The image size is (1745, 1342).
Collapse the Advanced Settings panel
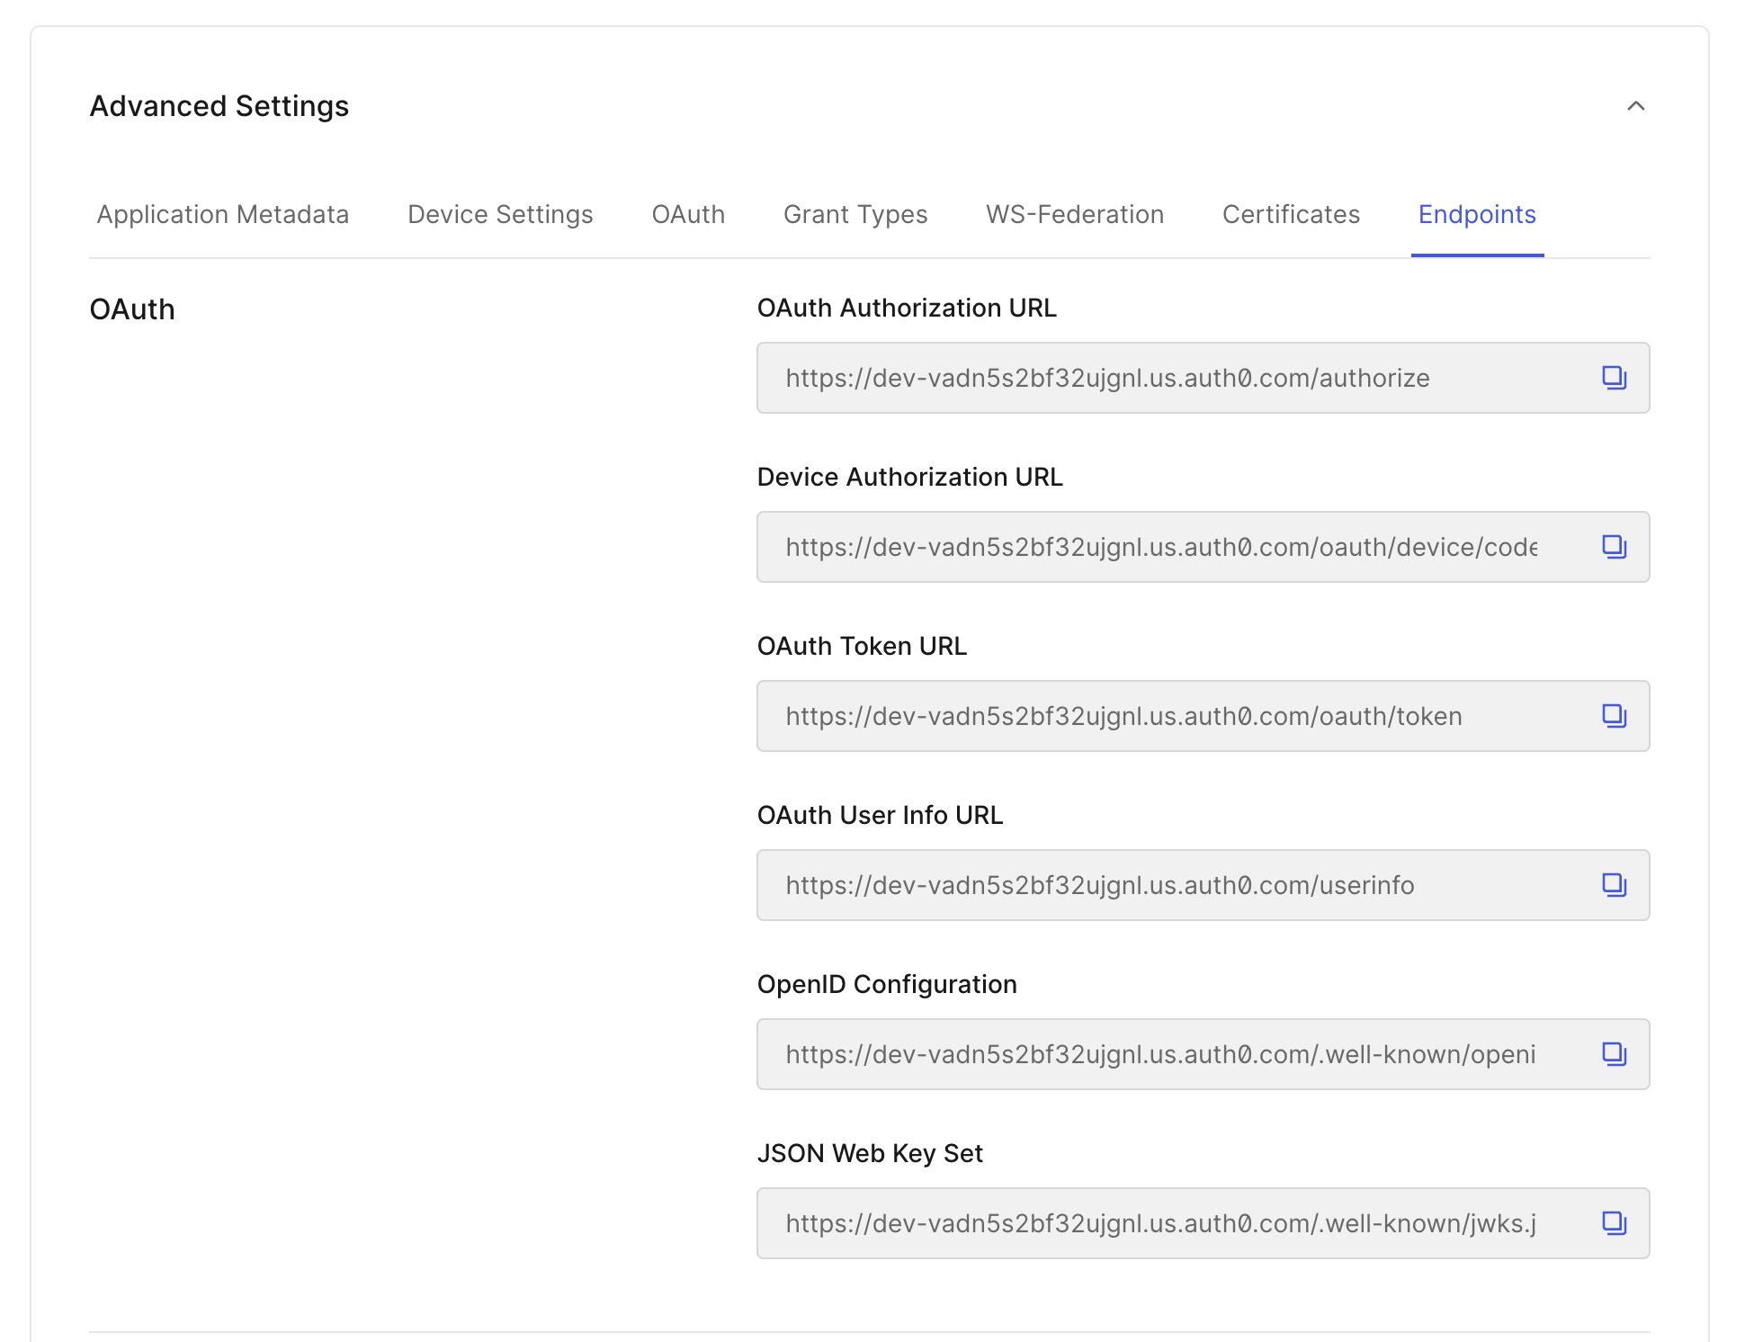click(1638, 106)
